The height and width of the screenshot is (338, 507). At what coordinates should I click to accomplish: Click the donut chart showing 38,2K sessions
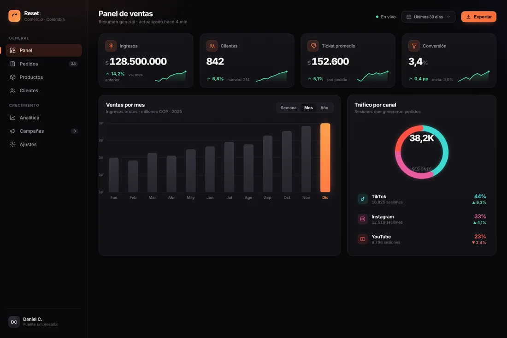[422, 152]
